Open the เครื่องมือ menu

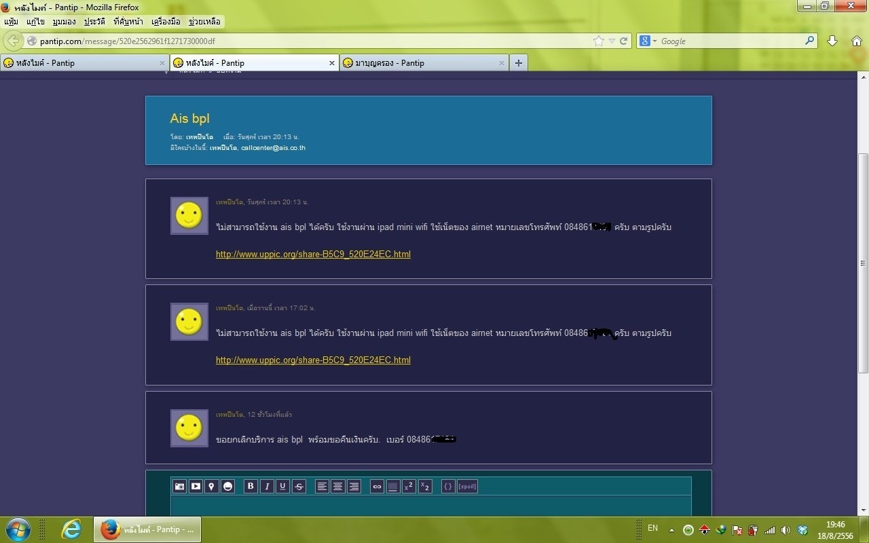click(166, 22)
